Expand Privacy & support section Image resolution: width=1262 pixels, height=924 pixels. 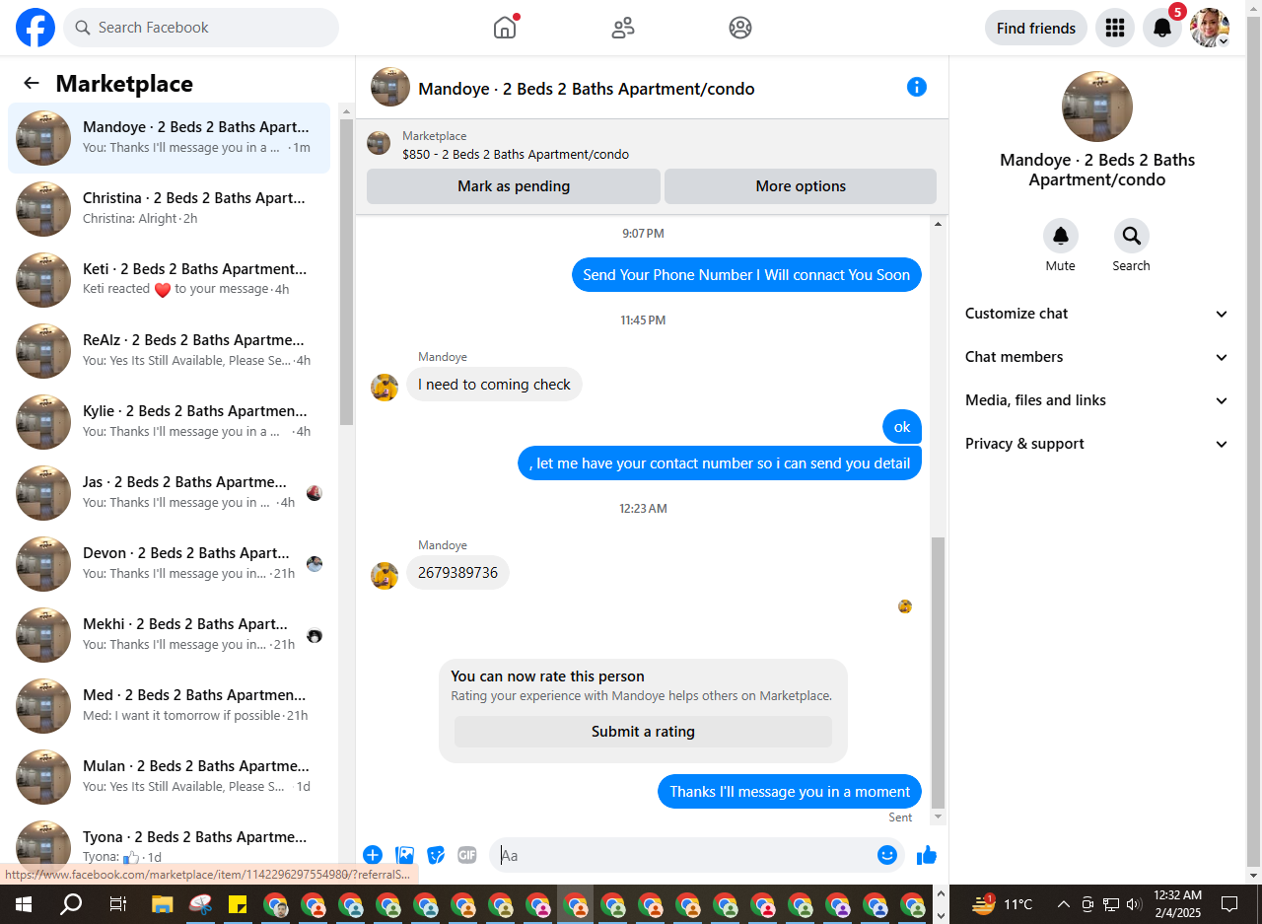point(1097,444)
